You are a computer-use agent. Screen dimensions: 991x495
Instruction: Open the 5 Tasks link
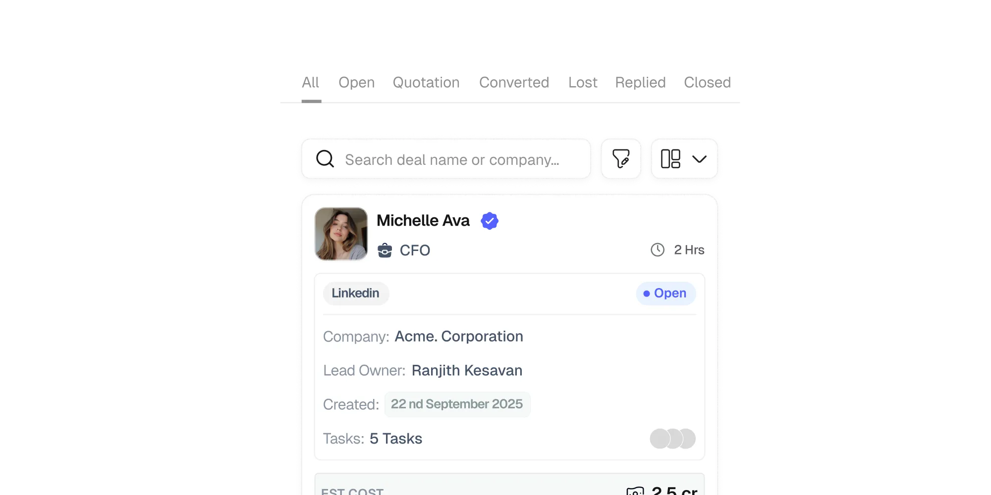[395, 439]
